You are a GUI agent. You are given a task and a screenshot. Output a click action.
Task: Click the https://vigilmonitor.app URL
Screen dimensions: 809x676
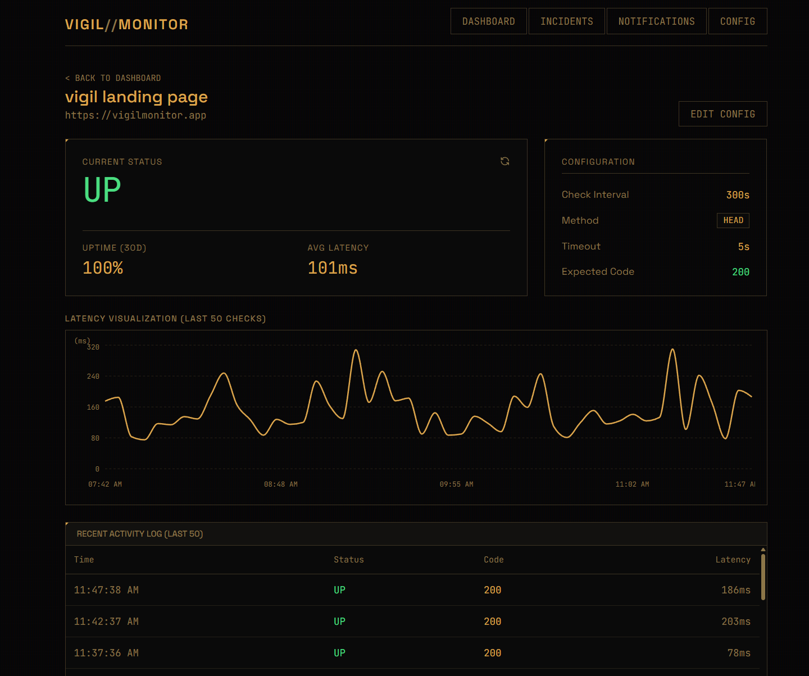click(x=135, y=115)
